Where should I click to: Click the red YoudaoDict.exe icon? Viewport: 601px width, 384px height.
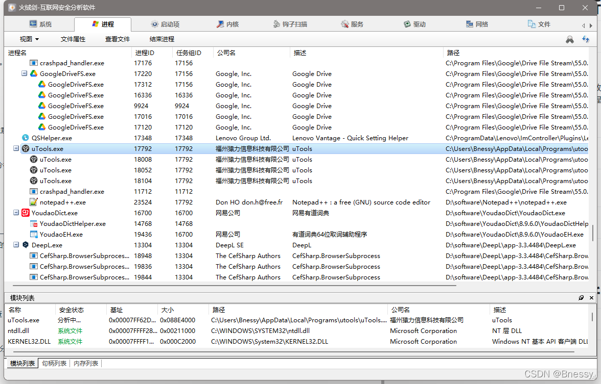point(26,213)
